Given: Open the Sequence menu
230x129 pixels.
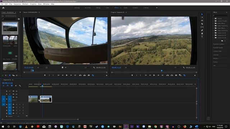Looking at the screenshot, I should click(17, 4).
